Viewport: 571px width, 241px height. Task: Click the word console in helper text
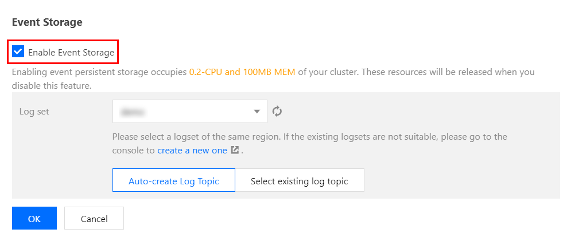134,151
